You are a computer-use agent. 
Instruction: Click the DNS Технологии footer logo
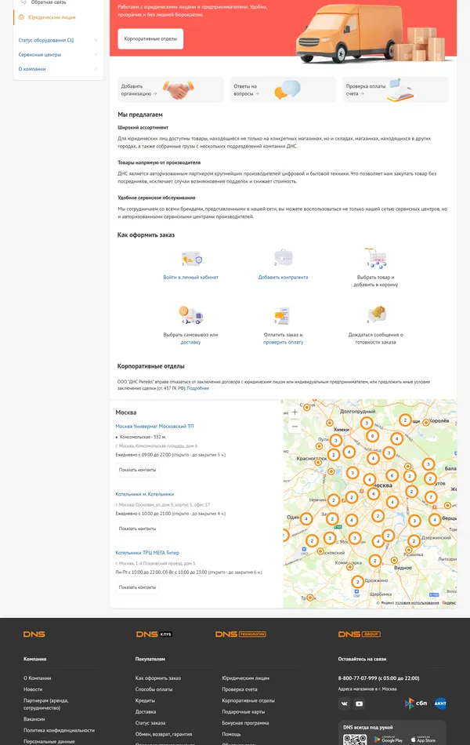coord(240,634)
